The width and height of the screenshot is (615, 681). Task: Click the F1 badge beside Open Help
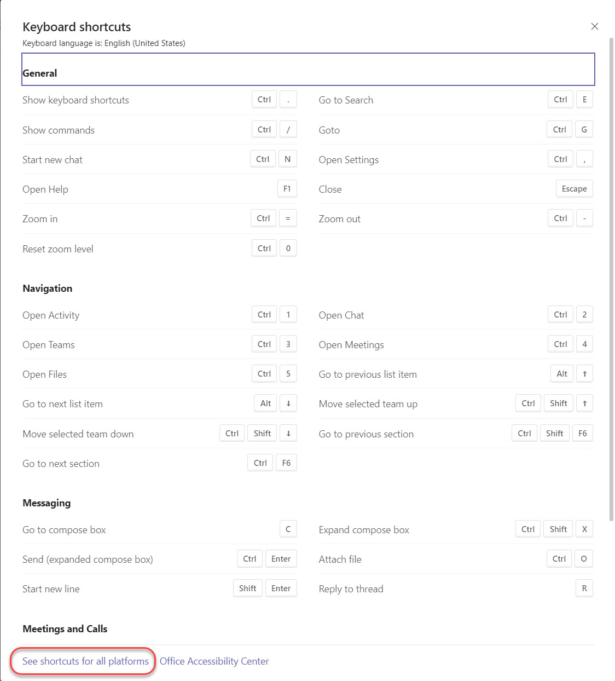coord(287,188)
